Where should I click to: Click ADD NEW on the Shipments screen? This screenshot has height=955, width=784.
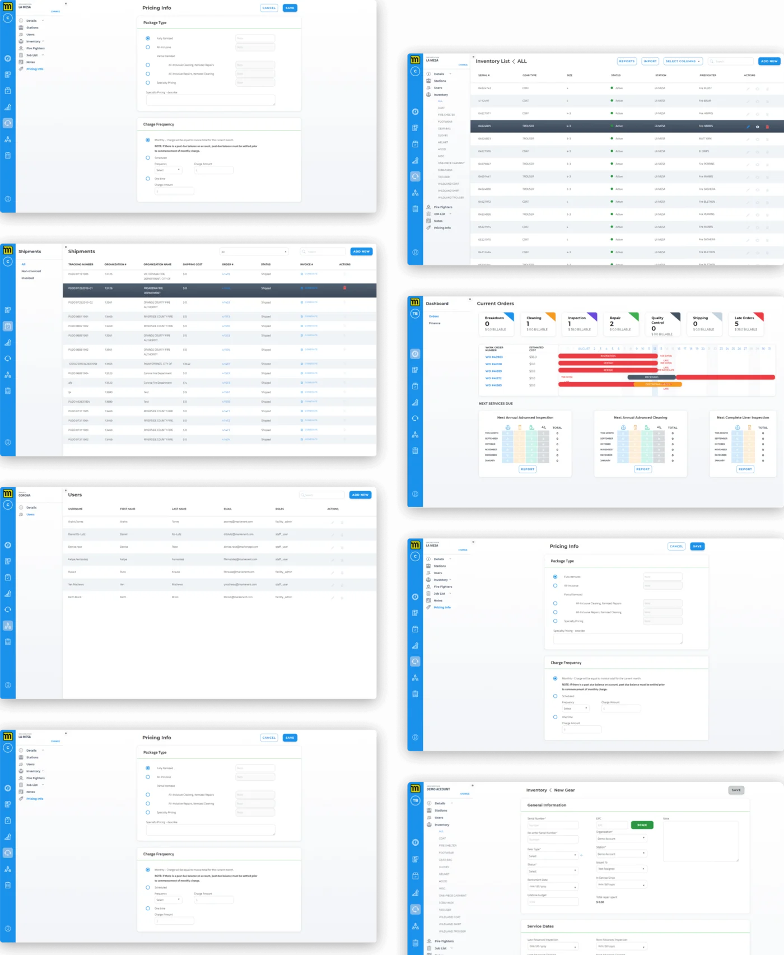(x=361, y=251)
